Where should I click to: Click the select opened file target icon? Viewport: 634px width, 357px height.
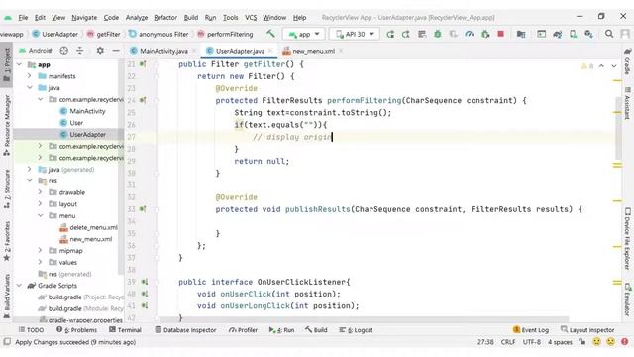click(63, 51)
